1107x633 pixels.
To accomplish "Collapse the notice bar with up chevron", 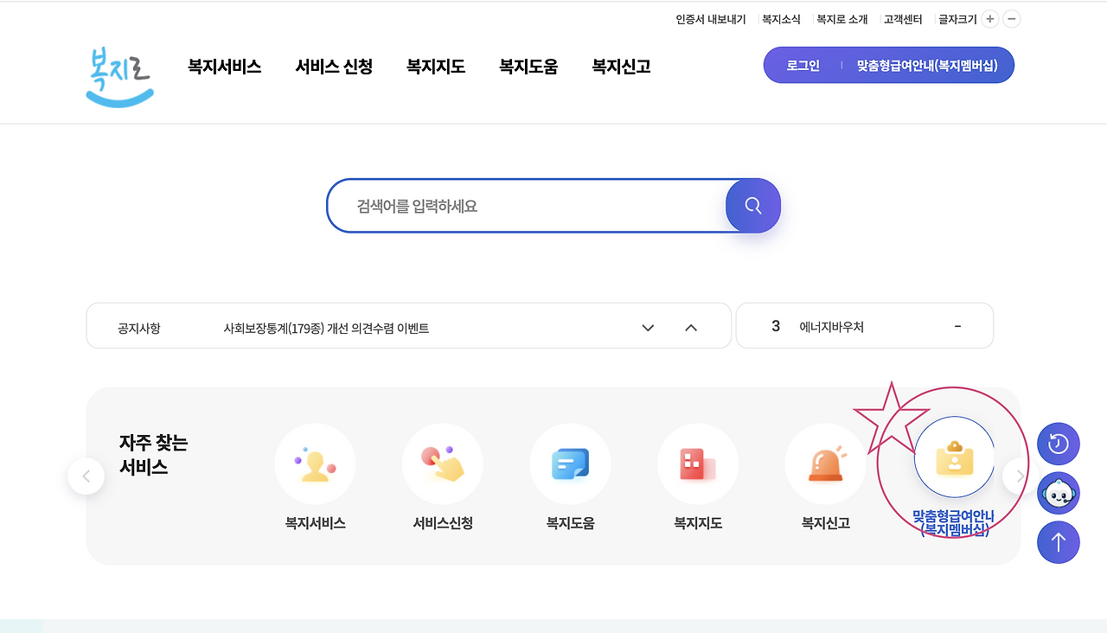I will 691,328.
